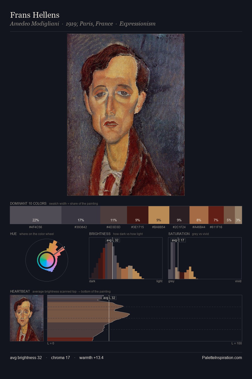This screenshot has height=379, width=252.
Task: Click the 'BRIGHTNESS' section heading
Action: 100,234
